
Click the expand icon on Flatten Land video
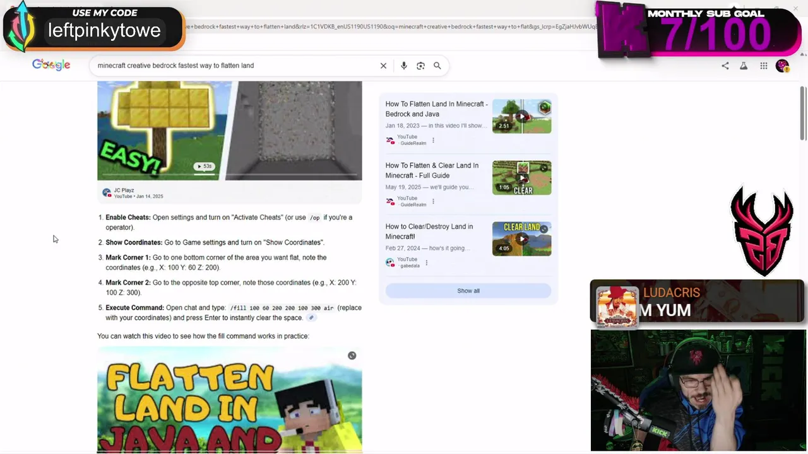[352, 356]
